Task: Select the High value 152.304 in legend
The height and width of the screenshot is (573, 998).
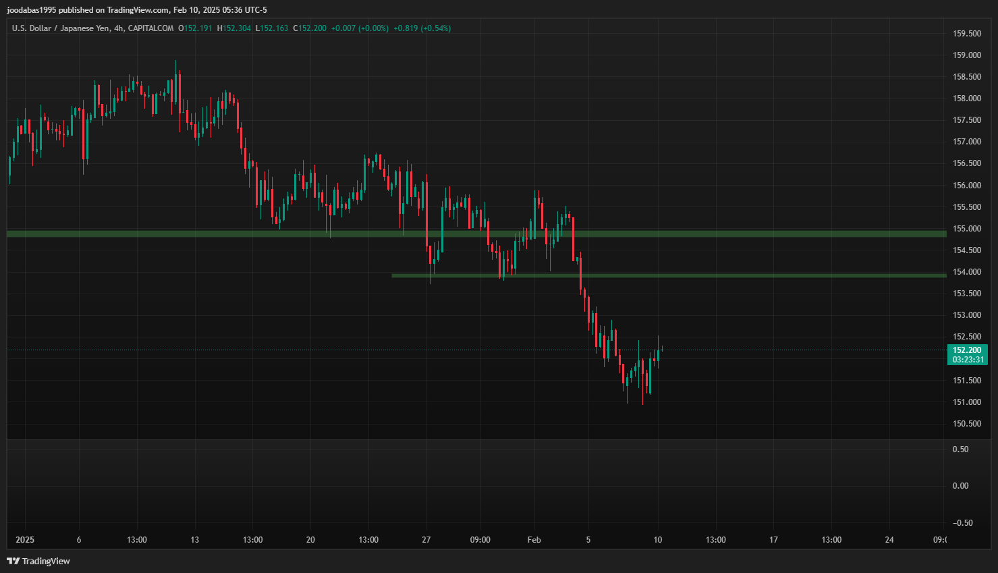Action: point(236,28)
